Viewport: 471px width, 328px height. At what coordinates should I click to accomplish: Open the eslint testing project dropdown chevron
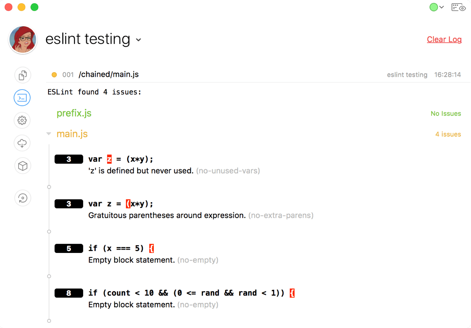[x=138, y=40]
